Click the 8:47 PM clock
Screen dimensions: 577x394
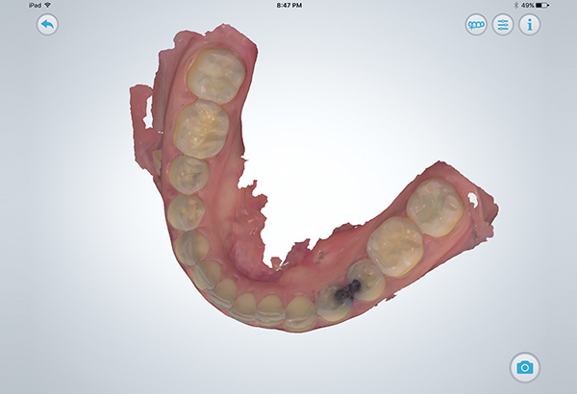coord(288,5)
